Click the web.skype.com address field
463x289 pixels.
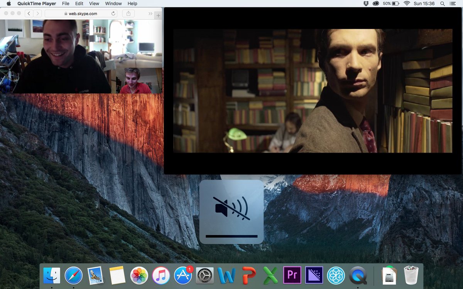click(x=81, y=13)
